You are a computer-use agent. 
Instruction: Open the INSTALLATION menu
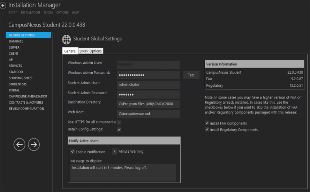30,13
